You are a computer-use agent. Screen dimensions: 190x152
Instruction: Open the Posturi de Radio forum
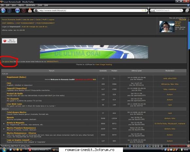[15, 93]
